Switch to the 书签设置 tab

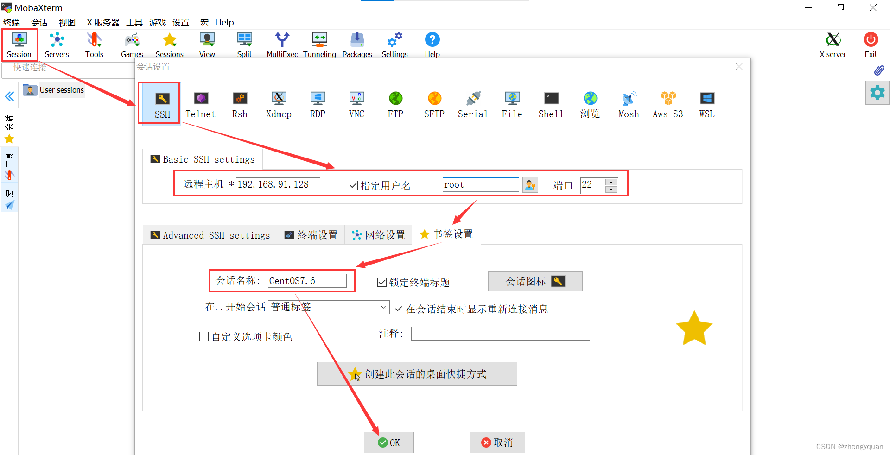point(446,234)
